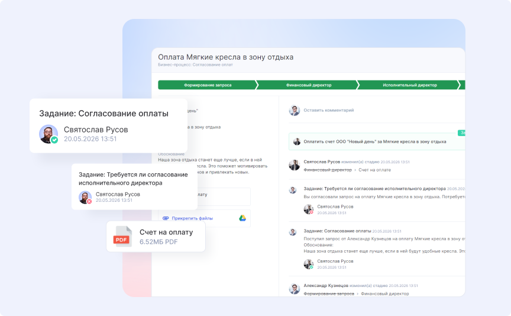Open the Счет на оплату PDF attachment
The width and height of the screenshot is (511, 316).
point(166,233)
